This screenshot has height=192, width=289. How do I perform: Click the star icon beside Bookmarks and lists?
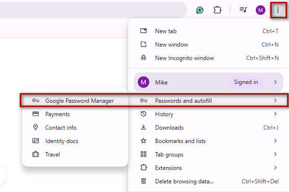tap(144, 141)
